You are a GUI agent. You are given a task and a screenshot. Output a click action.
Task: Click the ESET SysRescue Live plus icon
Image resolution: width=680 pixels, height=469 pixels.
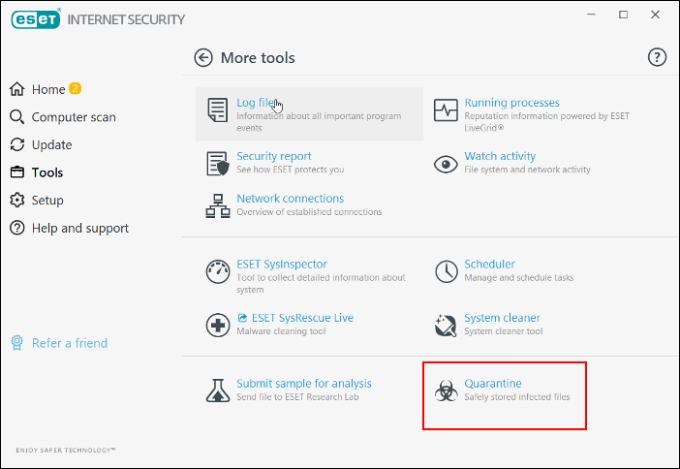pyautogui.click(x=217, y=325)
